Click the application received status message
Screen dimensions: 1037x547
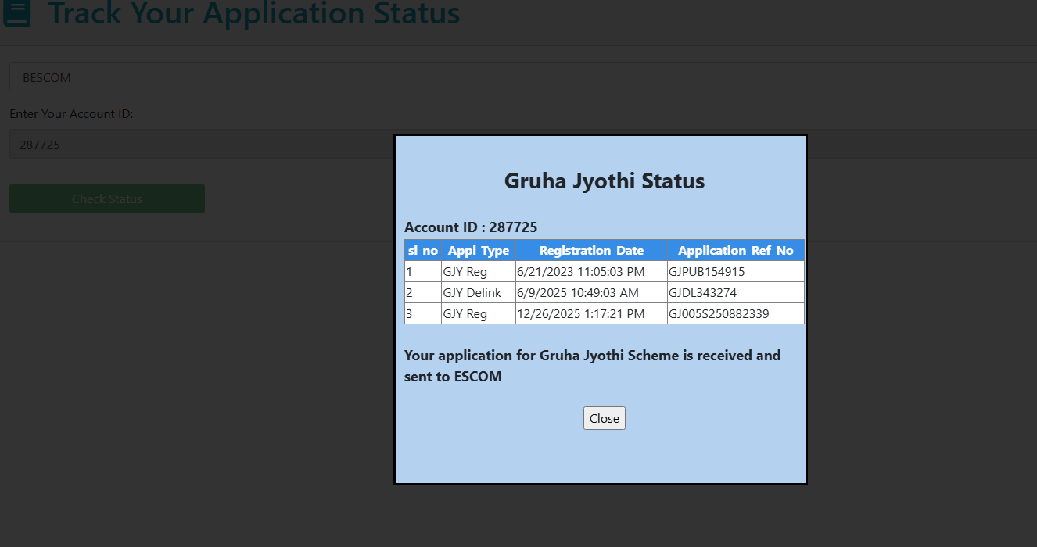[592, 366]
